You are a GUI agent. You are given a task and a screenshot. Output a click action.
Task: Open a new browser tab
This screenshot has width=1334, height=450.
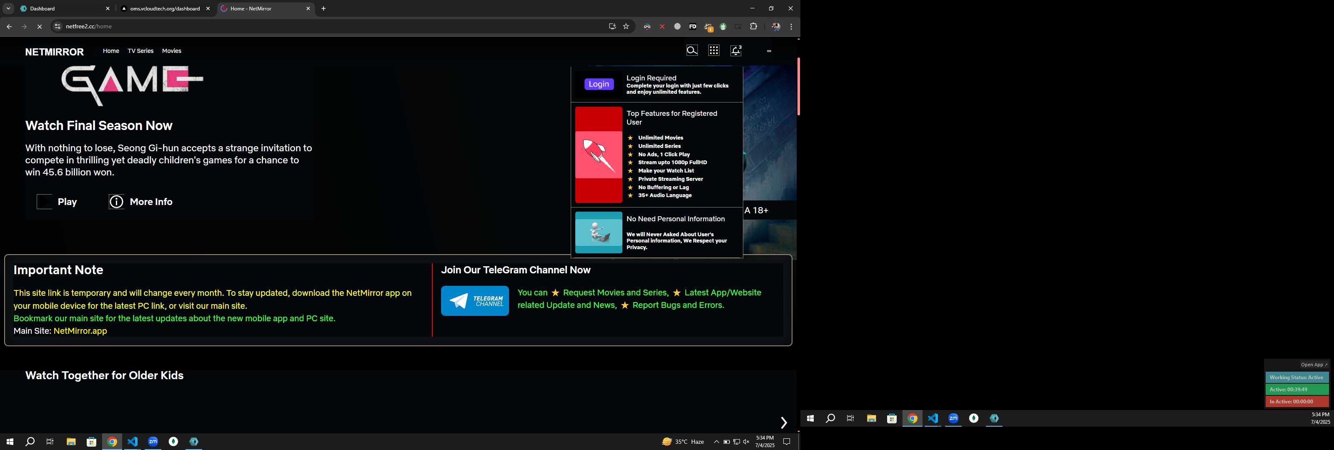323,9
